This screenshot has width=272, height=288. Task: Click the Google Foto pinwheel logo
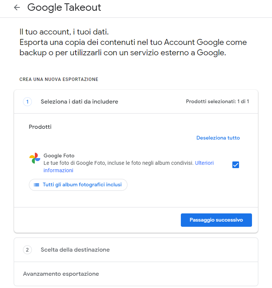pos(35,158)
